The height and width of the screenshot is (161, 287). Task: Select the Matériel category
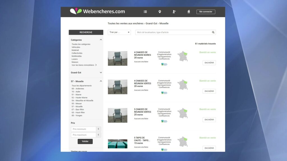pyautogui.click(x=75, y=50)
